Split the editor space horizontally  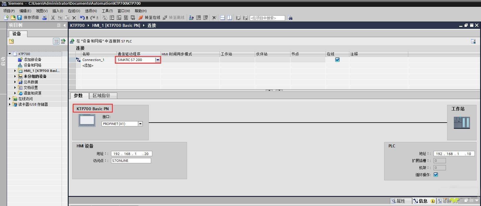(223, 18)
